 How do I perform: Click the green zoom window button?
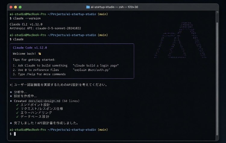pos(20,7)
